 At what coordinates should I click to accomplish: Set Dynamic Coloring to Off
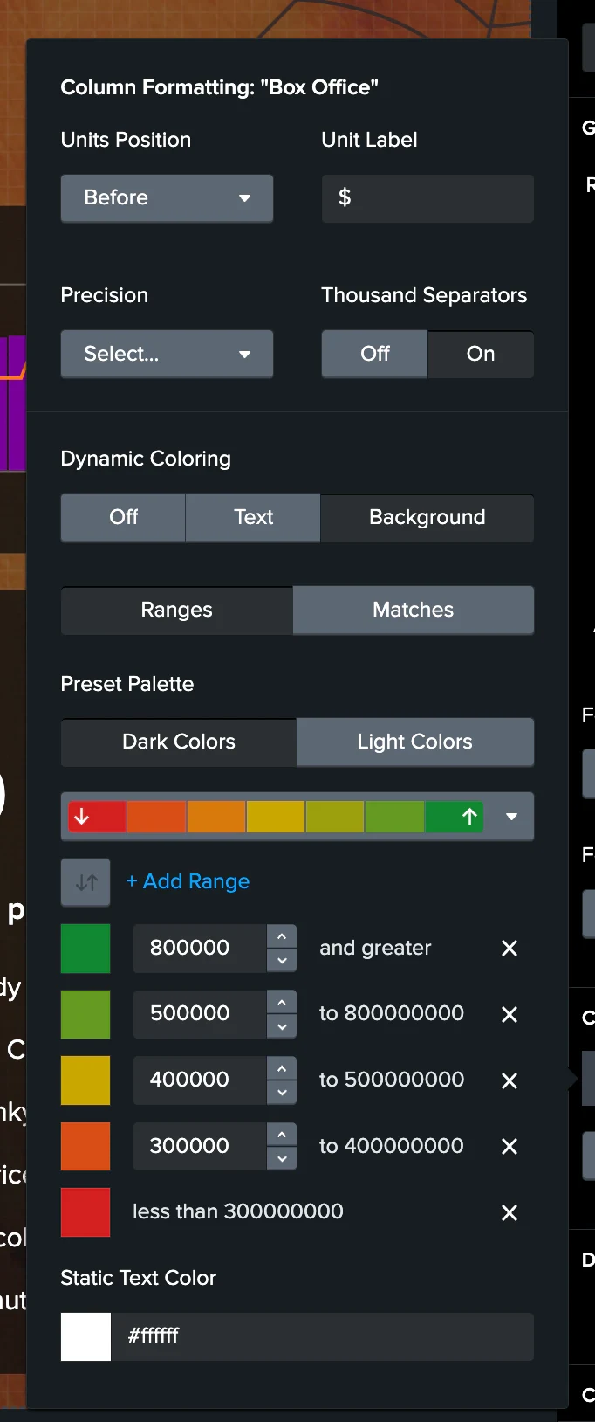pyautogui.click(x=123, y=517)
